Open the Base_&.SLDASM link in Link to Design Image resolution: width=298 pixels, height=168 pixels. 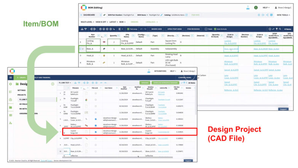point(231,49)
